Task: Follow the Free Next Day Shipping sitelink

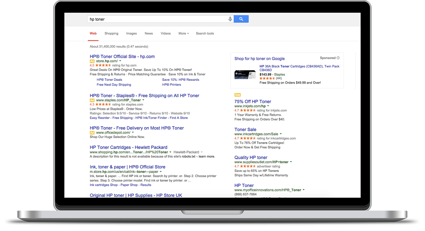Action: tap(114, 85)
